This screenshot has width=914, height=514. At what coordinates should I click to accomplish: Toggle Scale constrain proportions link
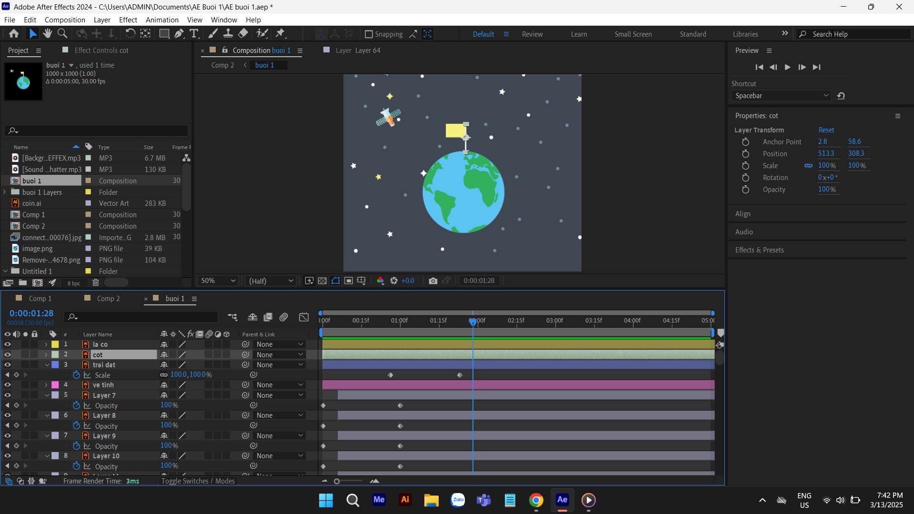808,166
